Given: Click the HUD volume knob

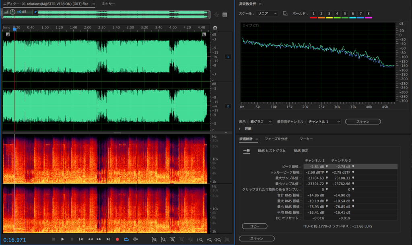Looking at the screenshot, I should [12, 12].
